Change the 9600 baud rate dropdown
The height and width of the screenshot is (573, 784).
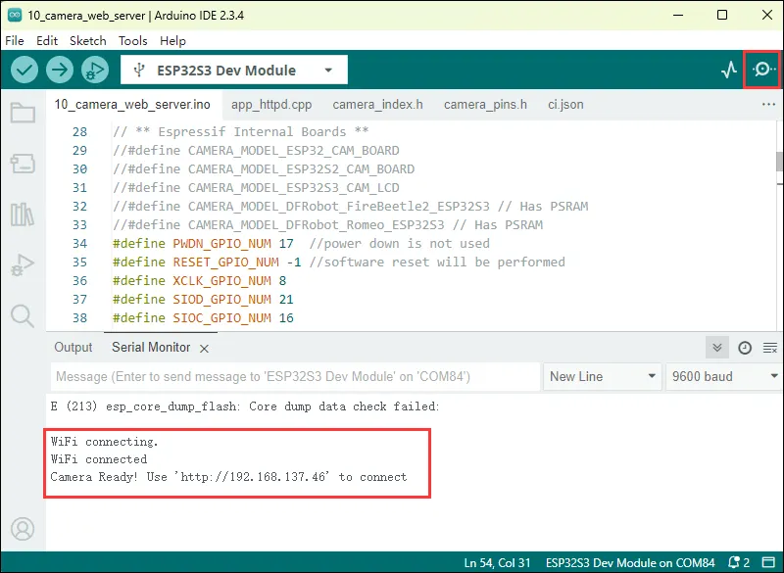(x=723, y=377)
